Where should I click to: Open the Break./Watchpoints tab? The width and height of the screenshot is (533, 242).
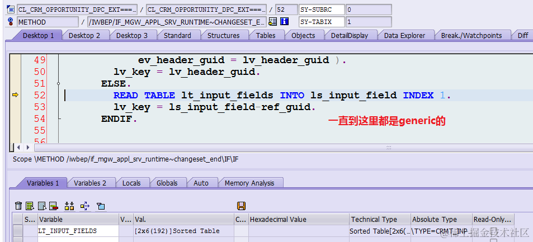[471, 35]
